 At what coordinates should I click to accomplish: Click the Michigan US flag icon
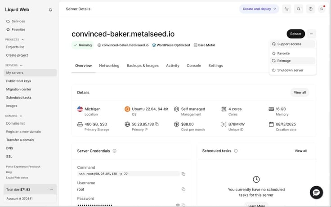[80, 109]
